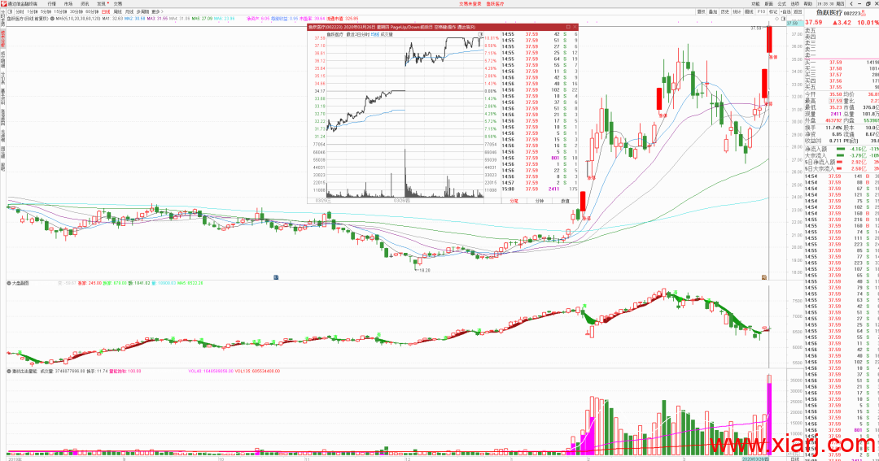
Task: Click the 交易未登录 login link
Action: tap(470, 3)
